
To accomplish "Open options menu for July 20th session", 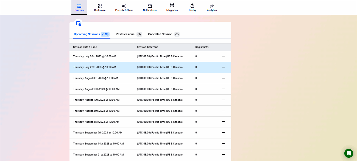I will [x=223, y=56].
